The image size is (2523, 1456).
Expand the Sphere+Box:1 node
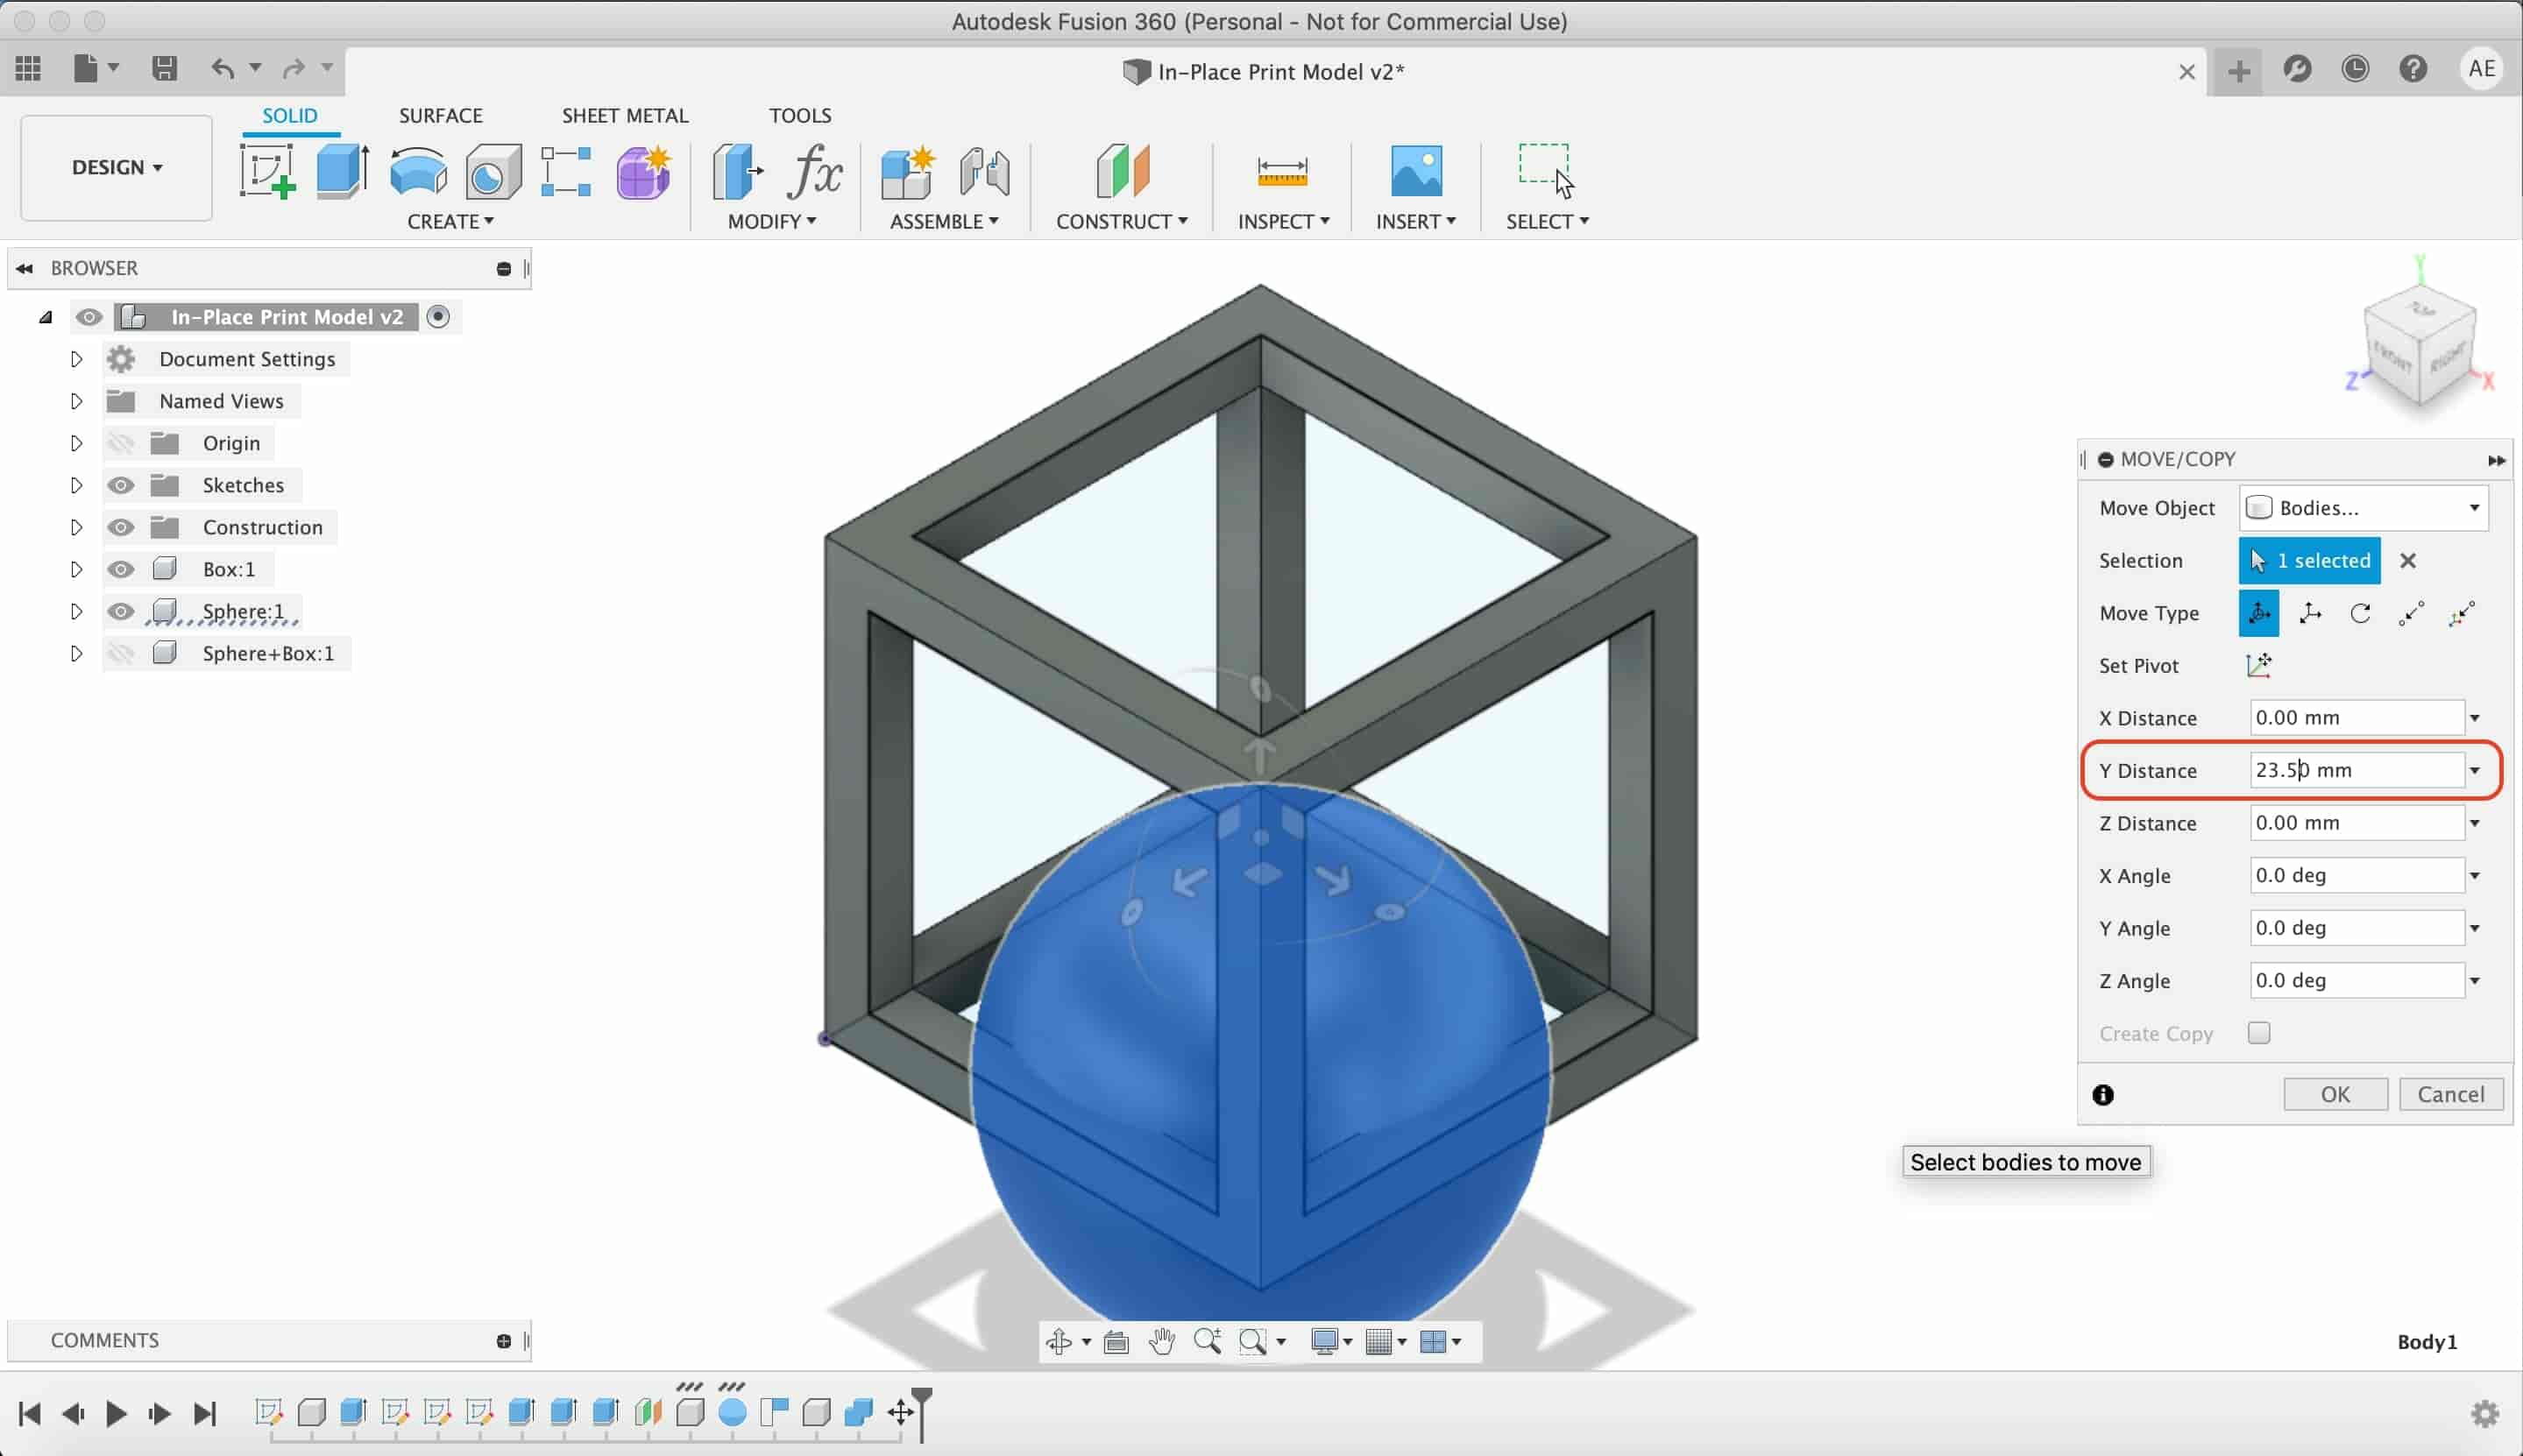pyautogui.click(x=76, y=653)
